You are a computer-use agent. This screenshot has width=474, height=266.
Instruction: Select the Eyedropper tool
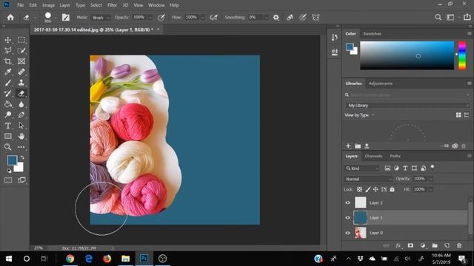pos(8,72)
